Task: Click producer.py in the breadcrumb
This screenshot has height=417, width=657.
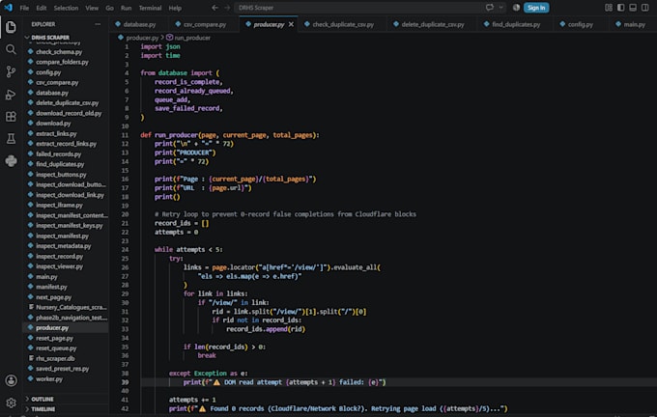Action: pyautogui.click(x=142, y=38)
